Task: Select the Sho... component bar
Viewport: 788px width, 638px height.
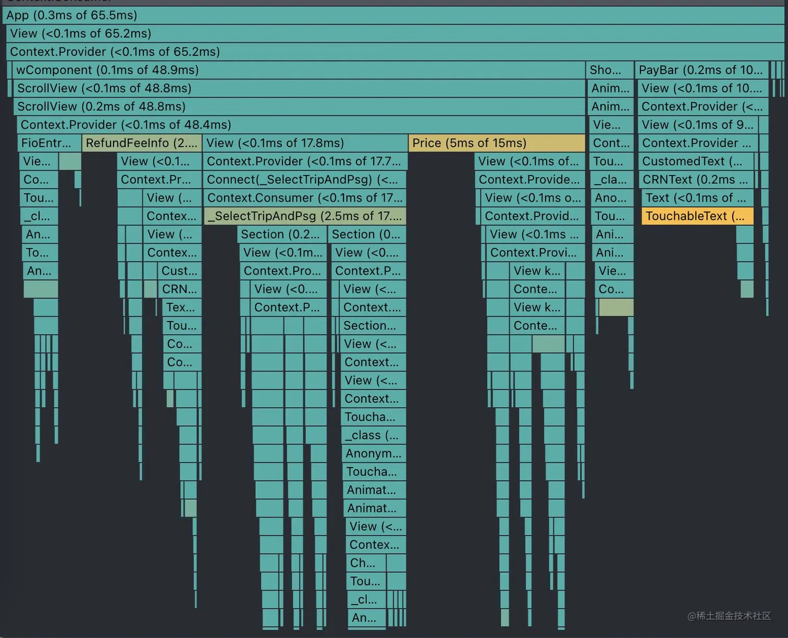Action: click(609, 70)
